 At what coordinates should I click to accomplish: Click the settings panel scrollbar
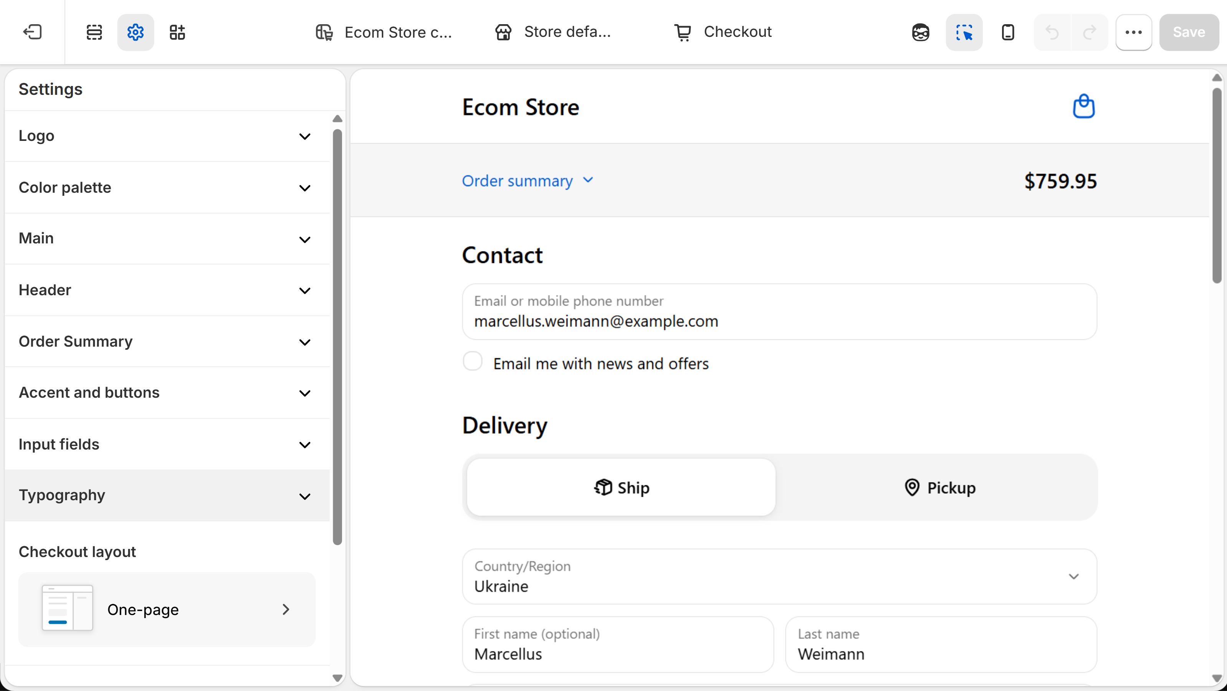(337, 337)
